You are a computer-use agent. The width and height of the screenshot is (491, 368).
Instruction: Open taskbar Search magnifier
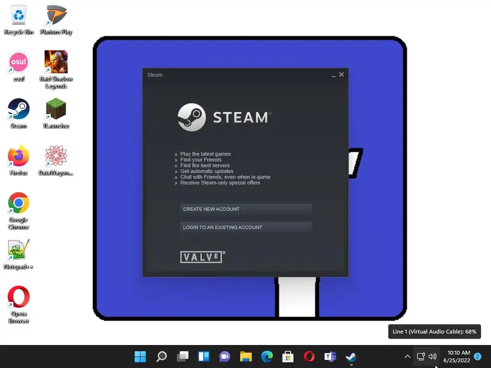[162, 356]
